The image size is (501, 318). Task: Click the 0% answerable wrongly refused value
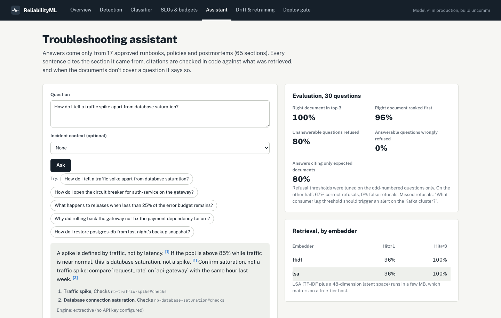coord(381,148)
